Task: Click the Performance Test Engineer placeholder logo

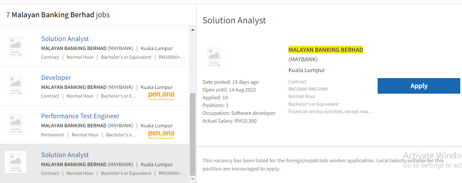Action: (x=16, y=123)
